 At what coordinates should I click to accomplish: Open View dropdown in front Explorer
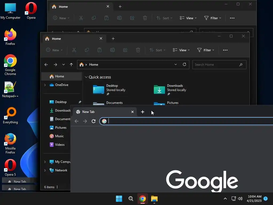coord(181,50)
